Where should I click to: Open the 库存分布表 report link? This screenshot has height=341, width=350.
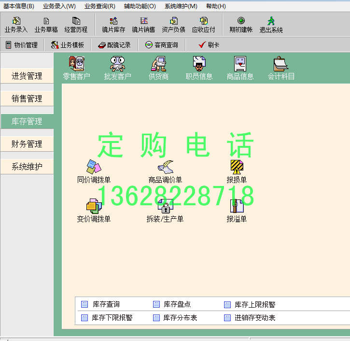(175, 317)
